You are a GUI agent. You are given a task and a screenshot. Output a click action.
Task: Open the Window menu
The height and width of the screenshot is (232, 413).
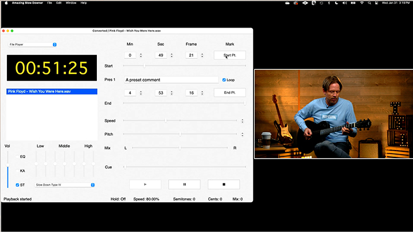tap(71, 3)
